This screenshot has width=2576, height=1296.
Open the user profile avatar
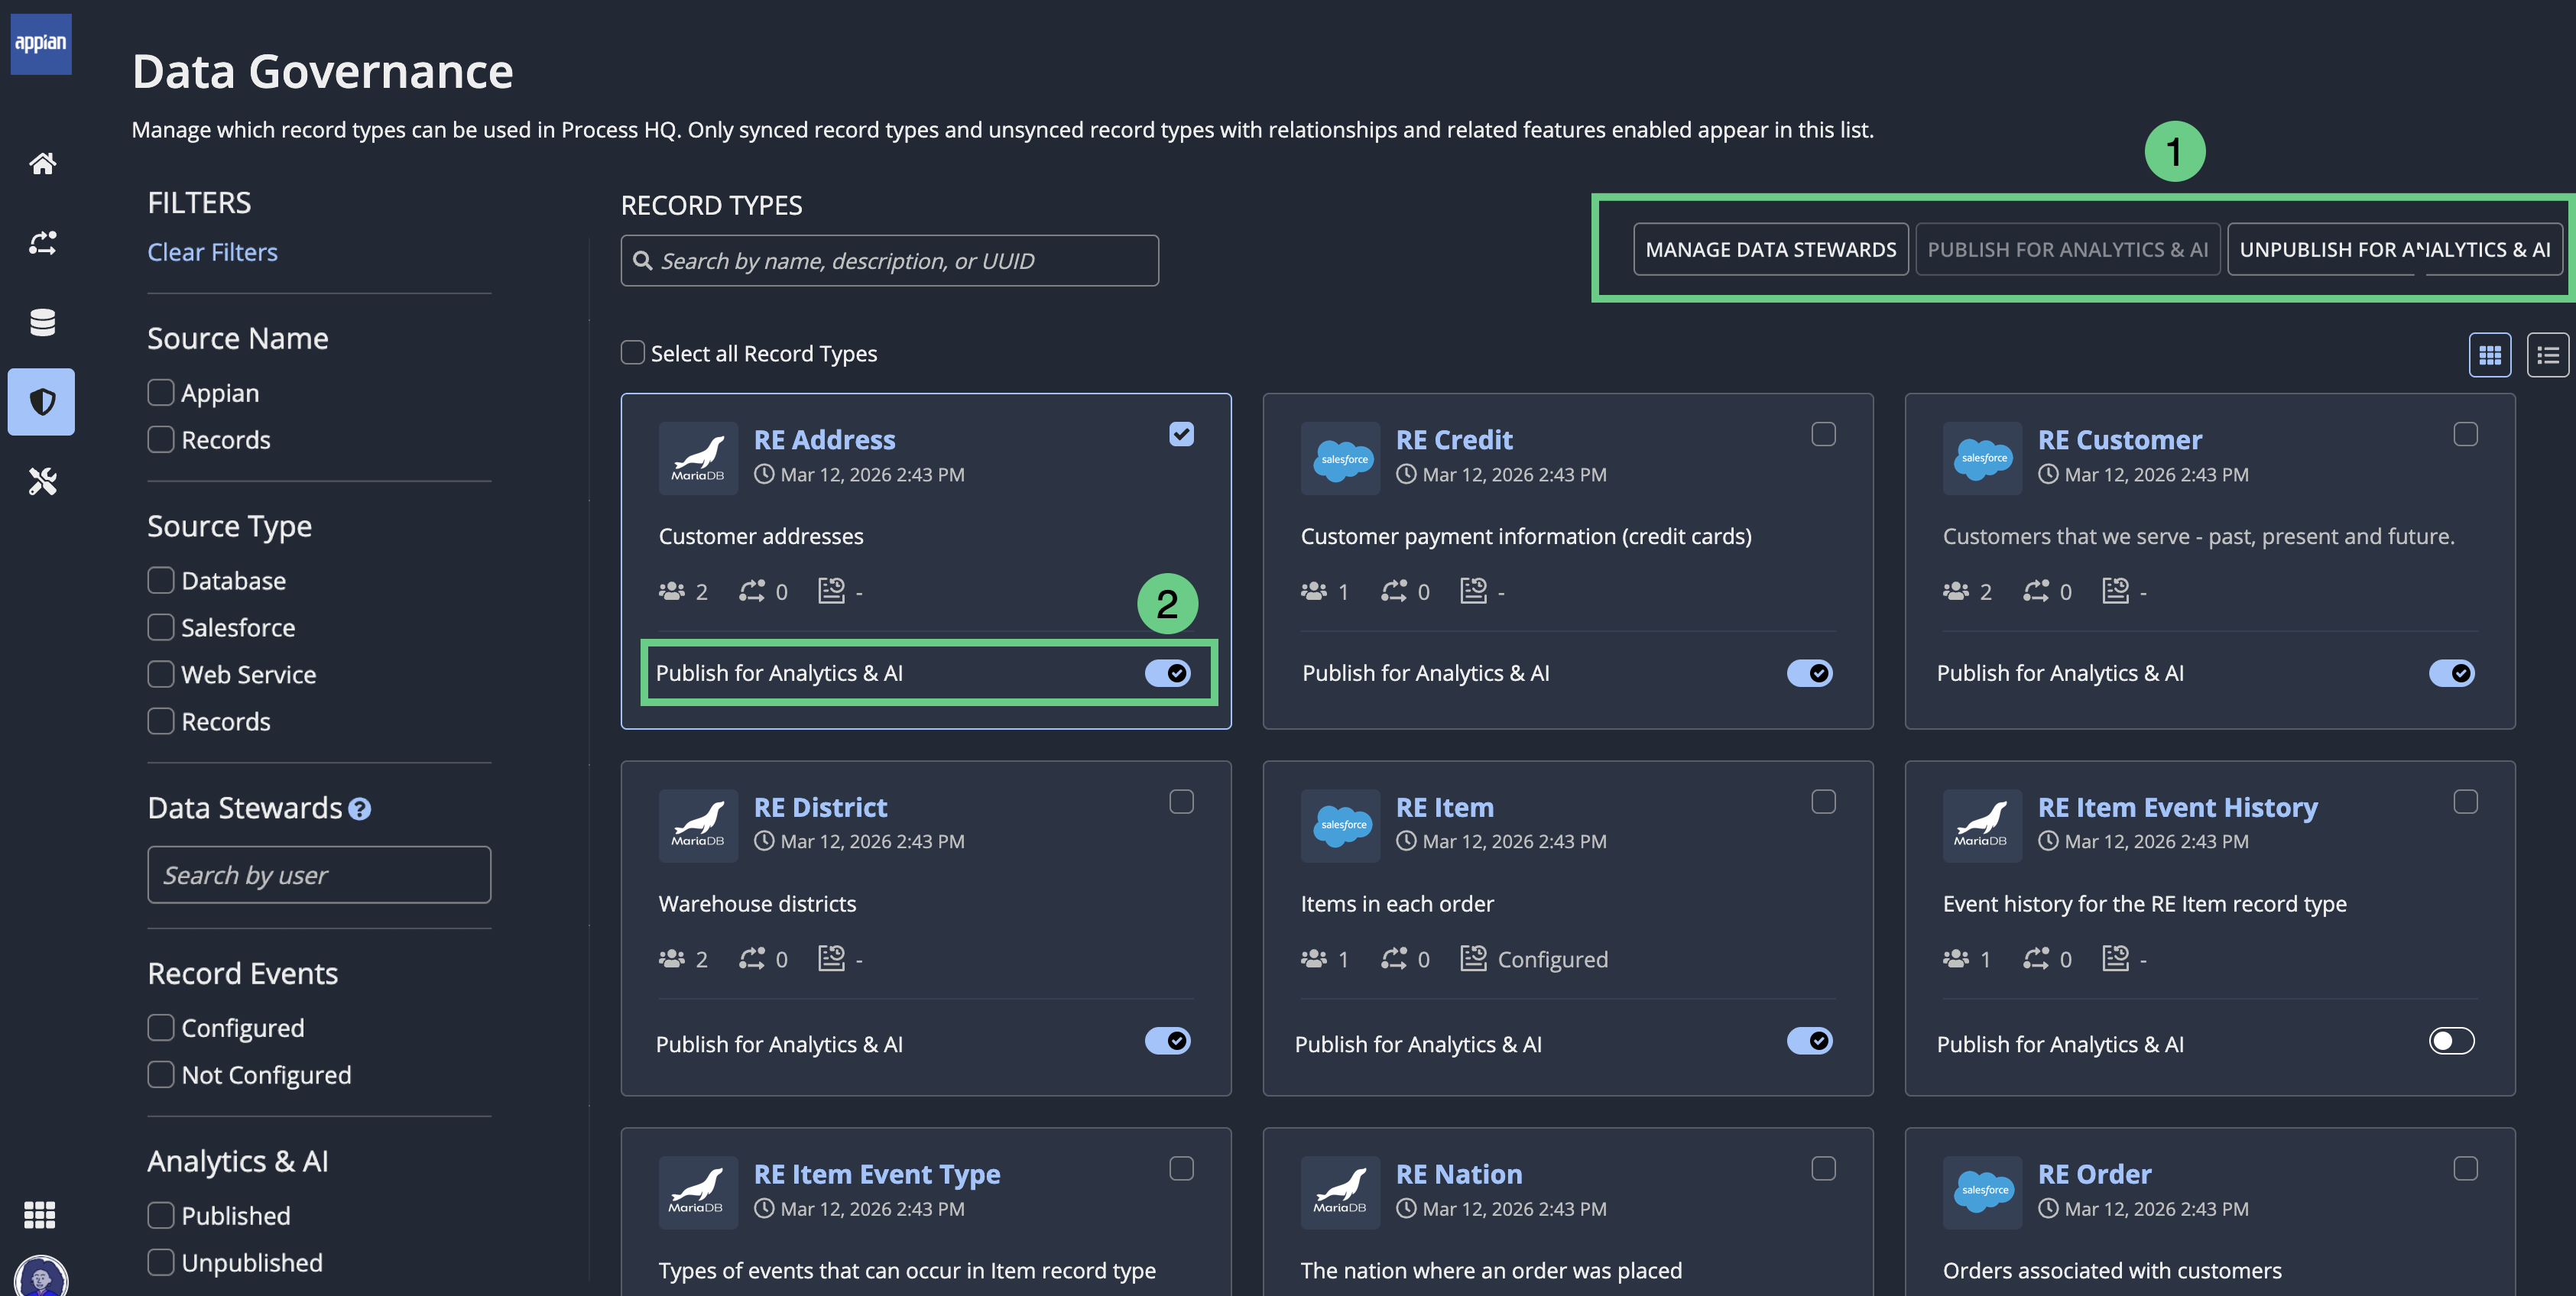pyautogui.click(x=41, y=1277)
